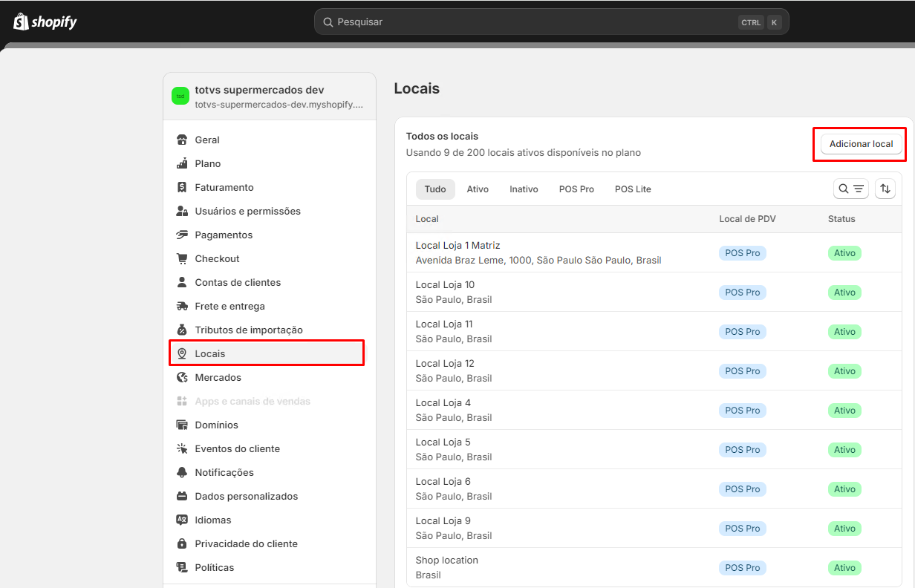This screenshot has width=915, height=588.
Task: Click the Checkout cart icon
Action: [182, 258]
